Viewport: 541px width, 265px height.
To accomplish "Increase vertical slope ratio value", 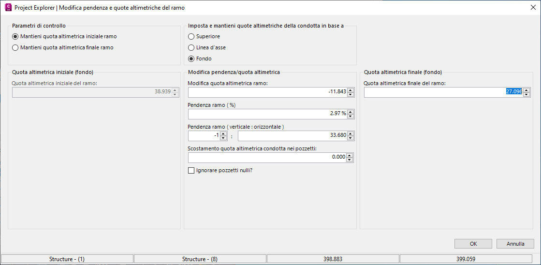I will [x=223, y=133].
